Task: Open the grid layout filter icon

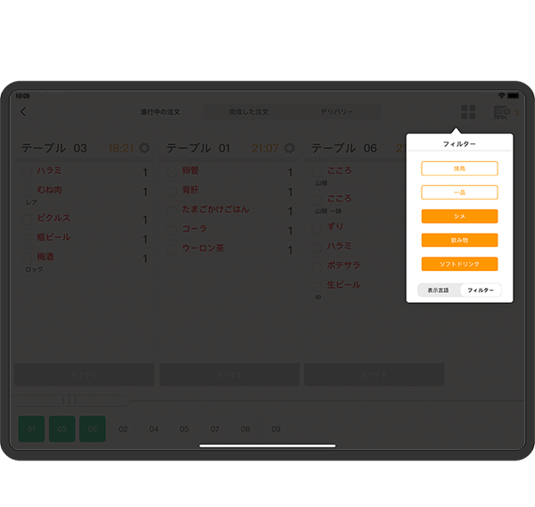Action: coord(468,112)
